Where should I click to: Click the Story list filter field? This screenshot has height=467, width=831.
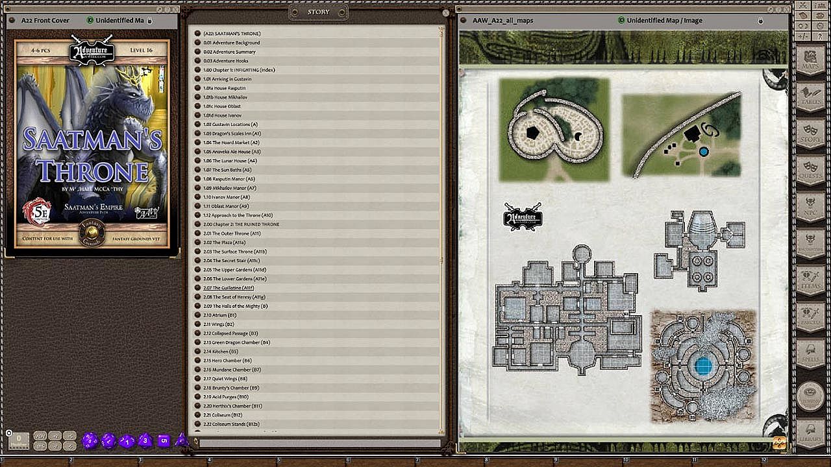click(320, 444)
